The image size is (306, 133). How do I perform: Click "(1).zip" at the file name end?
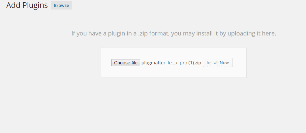click(195, 63)
